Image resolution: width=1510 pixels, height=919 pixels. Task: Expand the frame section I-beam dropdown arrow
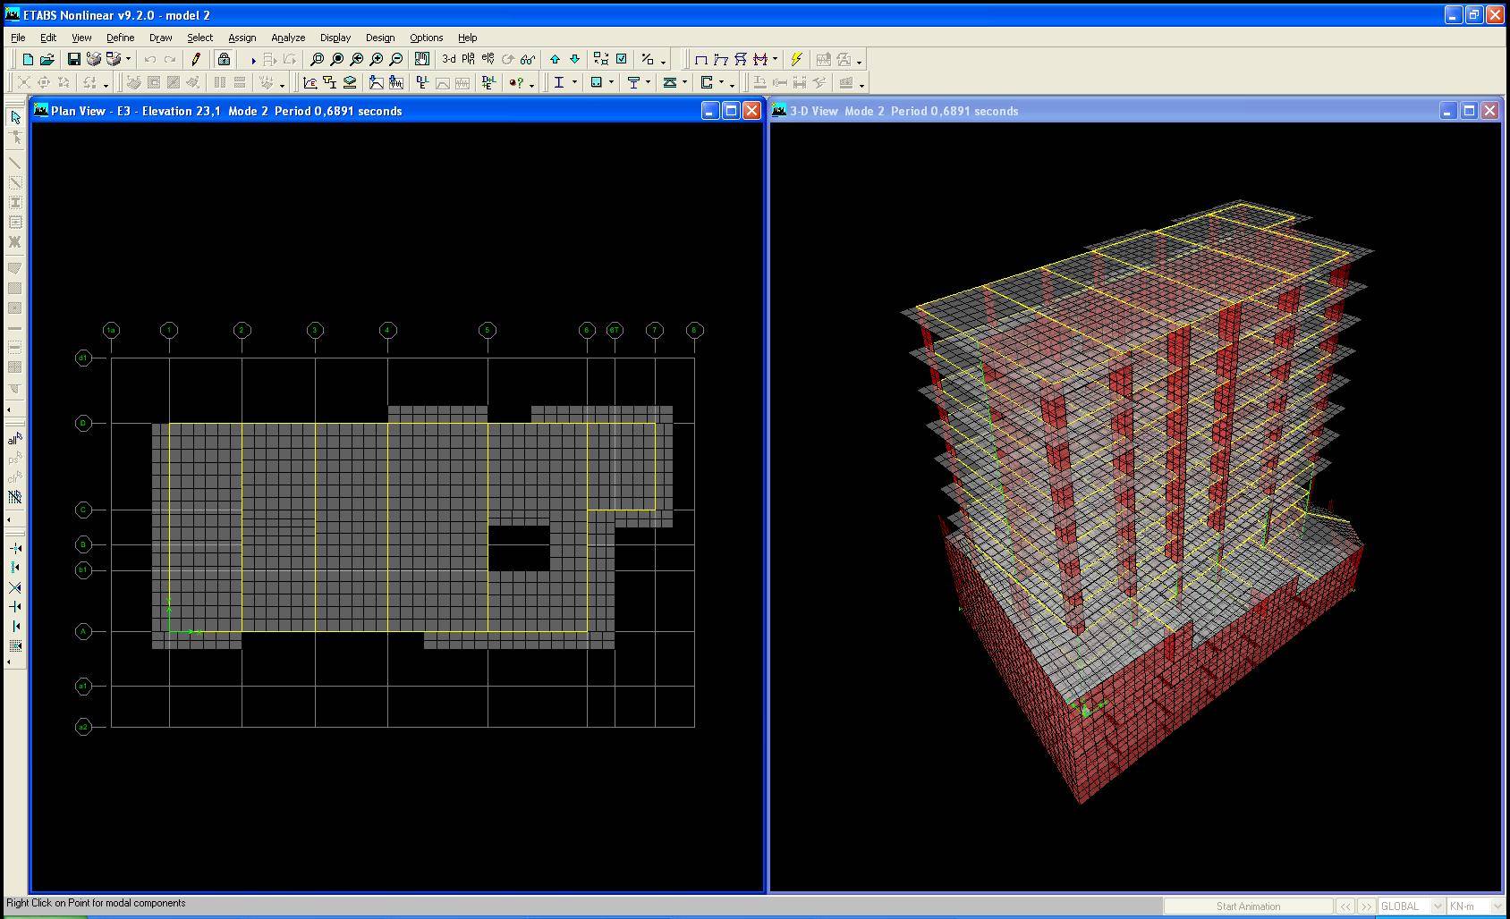point(574,83)
